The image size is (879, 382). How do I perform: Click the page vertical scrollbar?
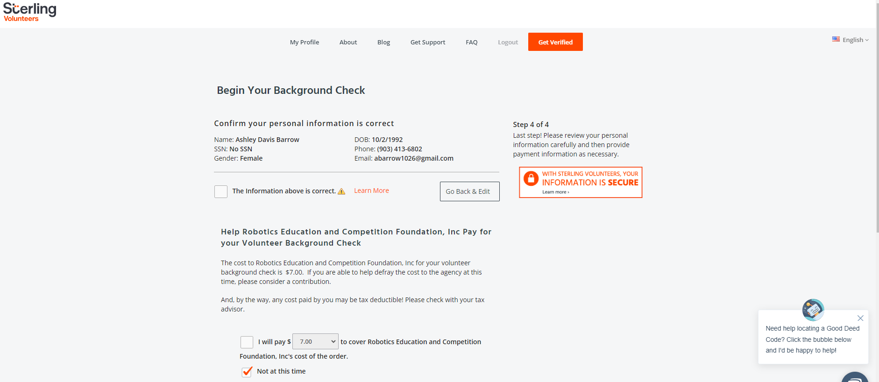click(x=877, y=117)
